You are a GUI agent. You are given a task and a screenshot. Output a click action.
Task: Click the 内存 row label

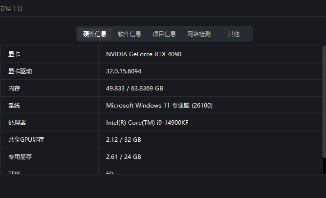(14, 88)
